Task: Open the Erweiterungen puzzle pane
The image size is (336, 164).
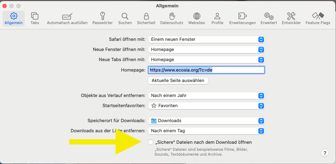Action: [242, 18]
